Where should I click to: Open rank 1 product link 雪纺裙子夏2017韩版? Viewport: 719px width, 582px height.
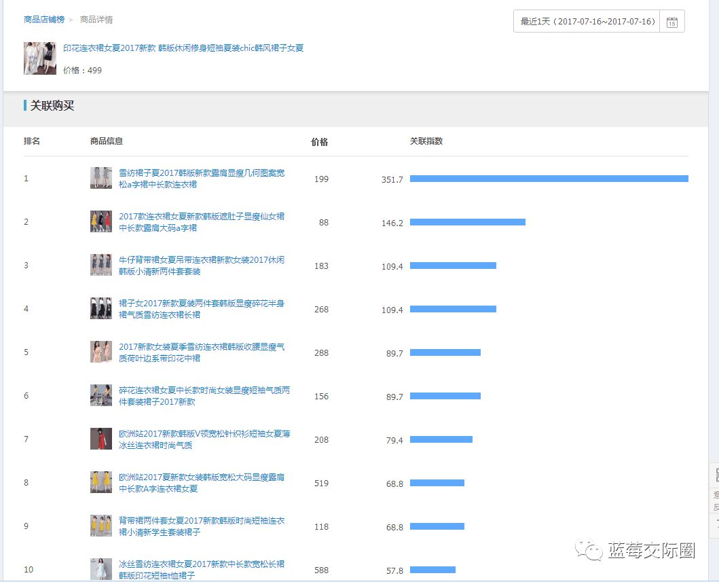pos(202,179)
